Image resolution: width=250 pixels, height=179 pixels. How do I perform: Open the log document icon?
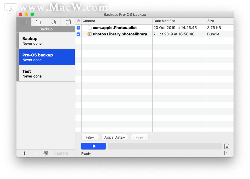pyautogui.click(x=227, y=146)
